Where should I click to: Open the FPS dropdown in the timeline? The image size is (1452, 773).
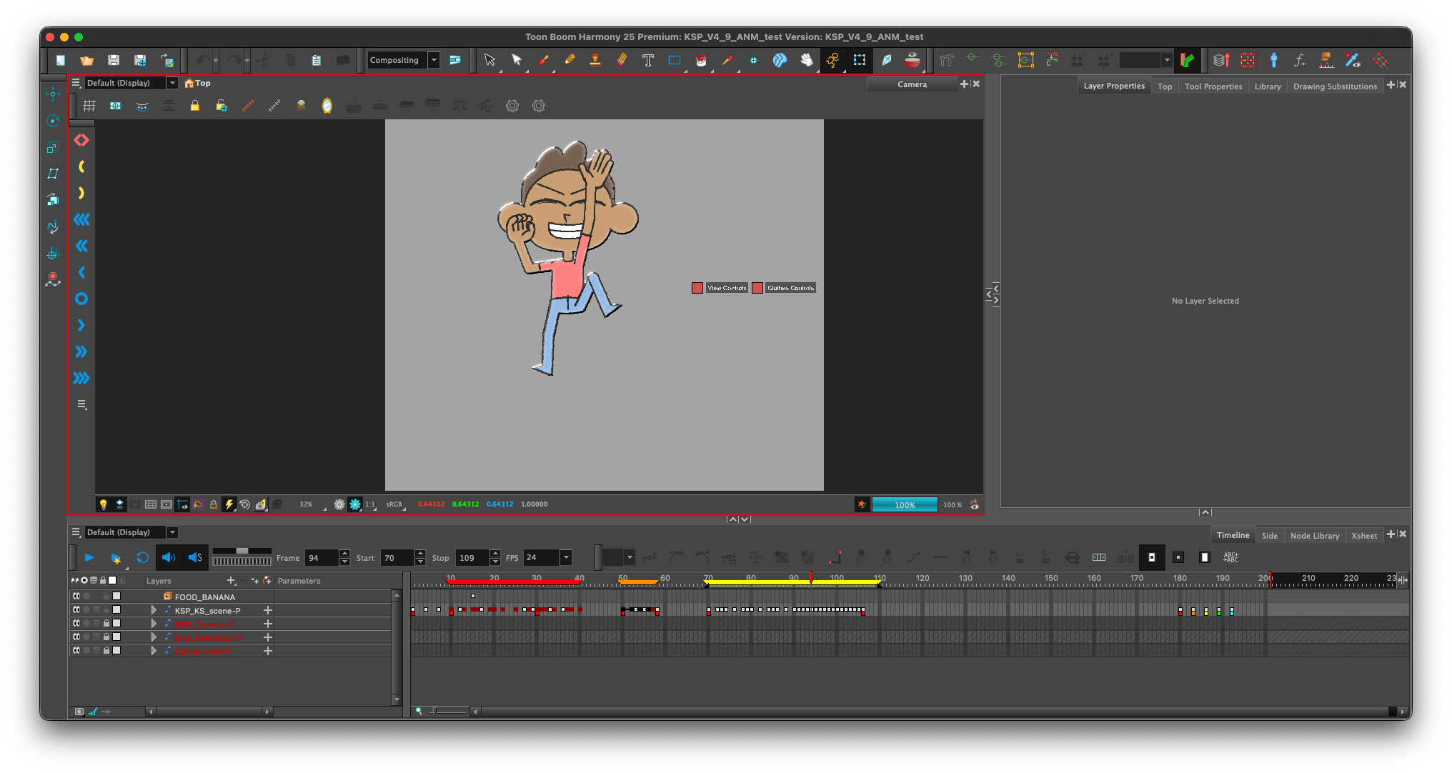pos(565,558)
